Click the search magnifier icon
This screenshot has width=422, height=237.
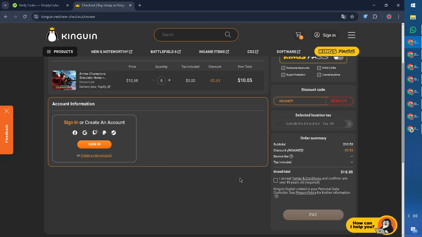coord(228,35)
